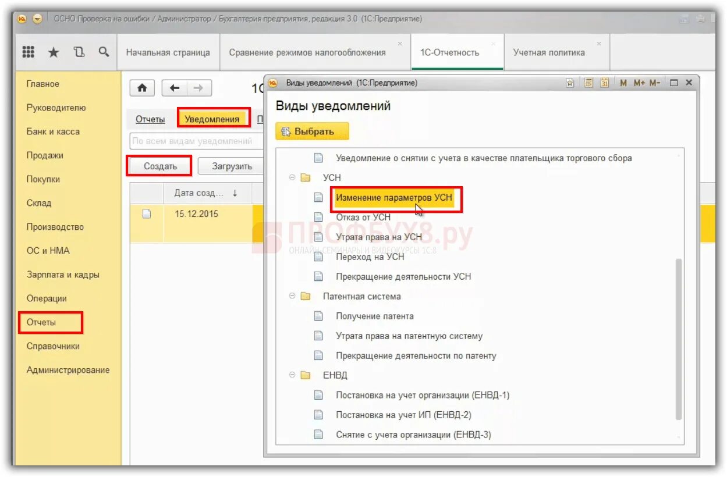Click the Загрузить button
The width and height of the screenshot is (727, 477).
pyautogui.click(x=231, y=166)
